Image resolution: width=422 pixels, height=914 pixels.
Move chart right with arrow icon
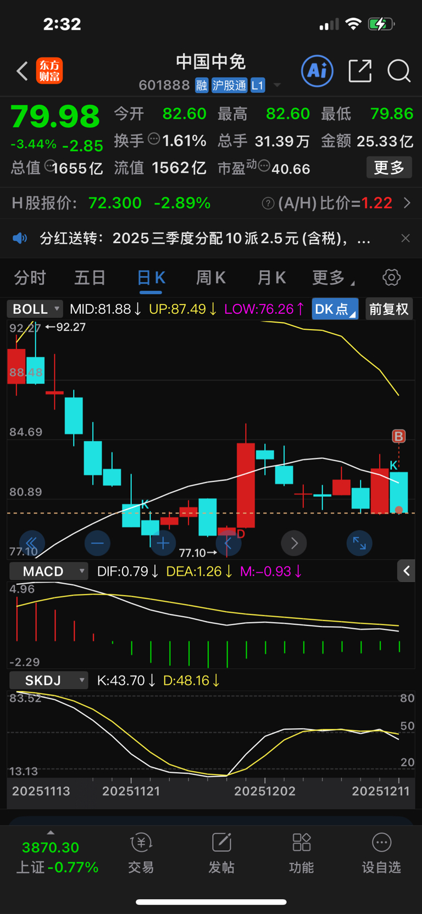coord(294,543)
